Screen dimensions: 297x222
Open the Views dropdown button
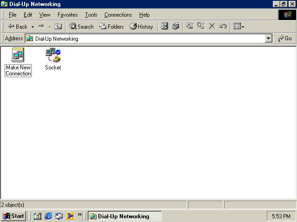[x=239, y=26]
